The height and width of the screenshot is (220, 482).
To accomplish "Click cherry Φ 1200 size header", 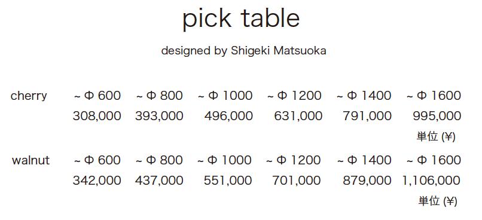I will click(x=294, y=96).
